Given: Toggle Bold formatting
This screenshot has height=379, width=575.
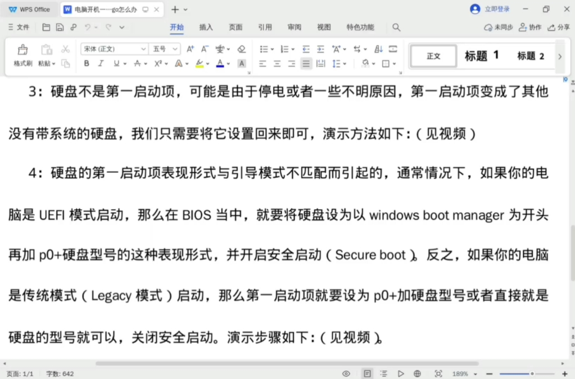Looking at the screenshot, I should (87, 64).
